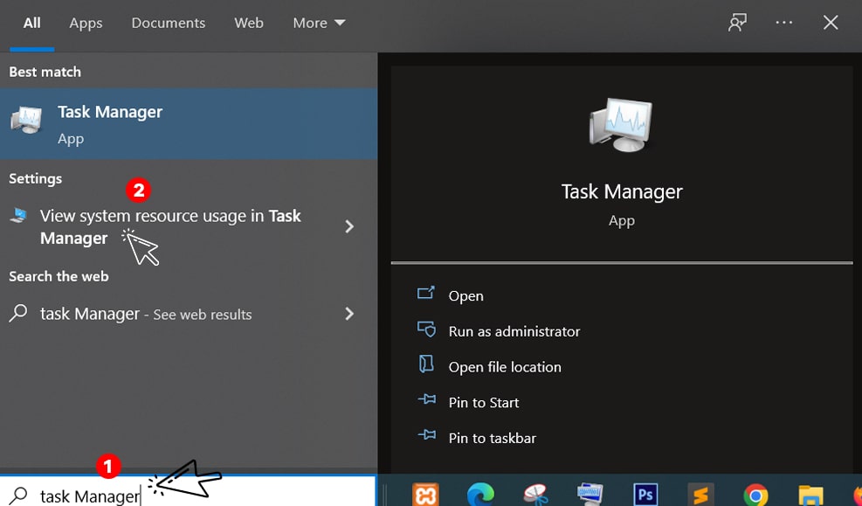Choose Pin to taskbar
Screen dimensions: 862x506
(x=492, y=439)
